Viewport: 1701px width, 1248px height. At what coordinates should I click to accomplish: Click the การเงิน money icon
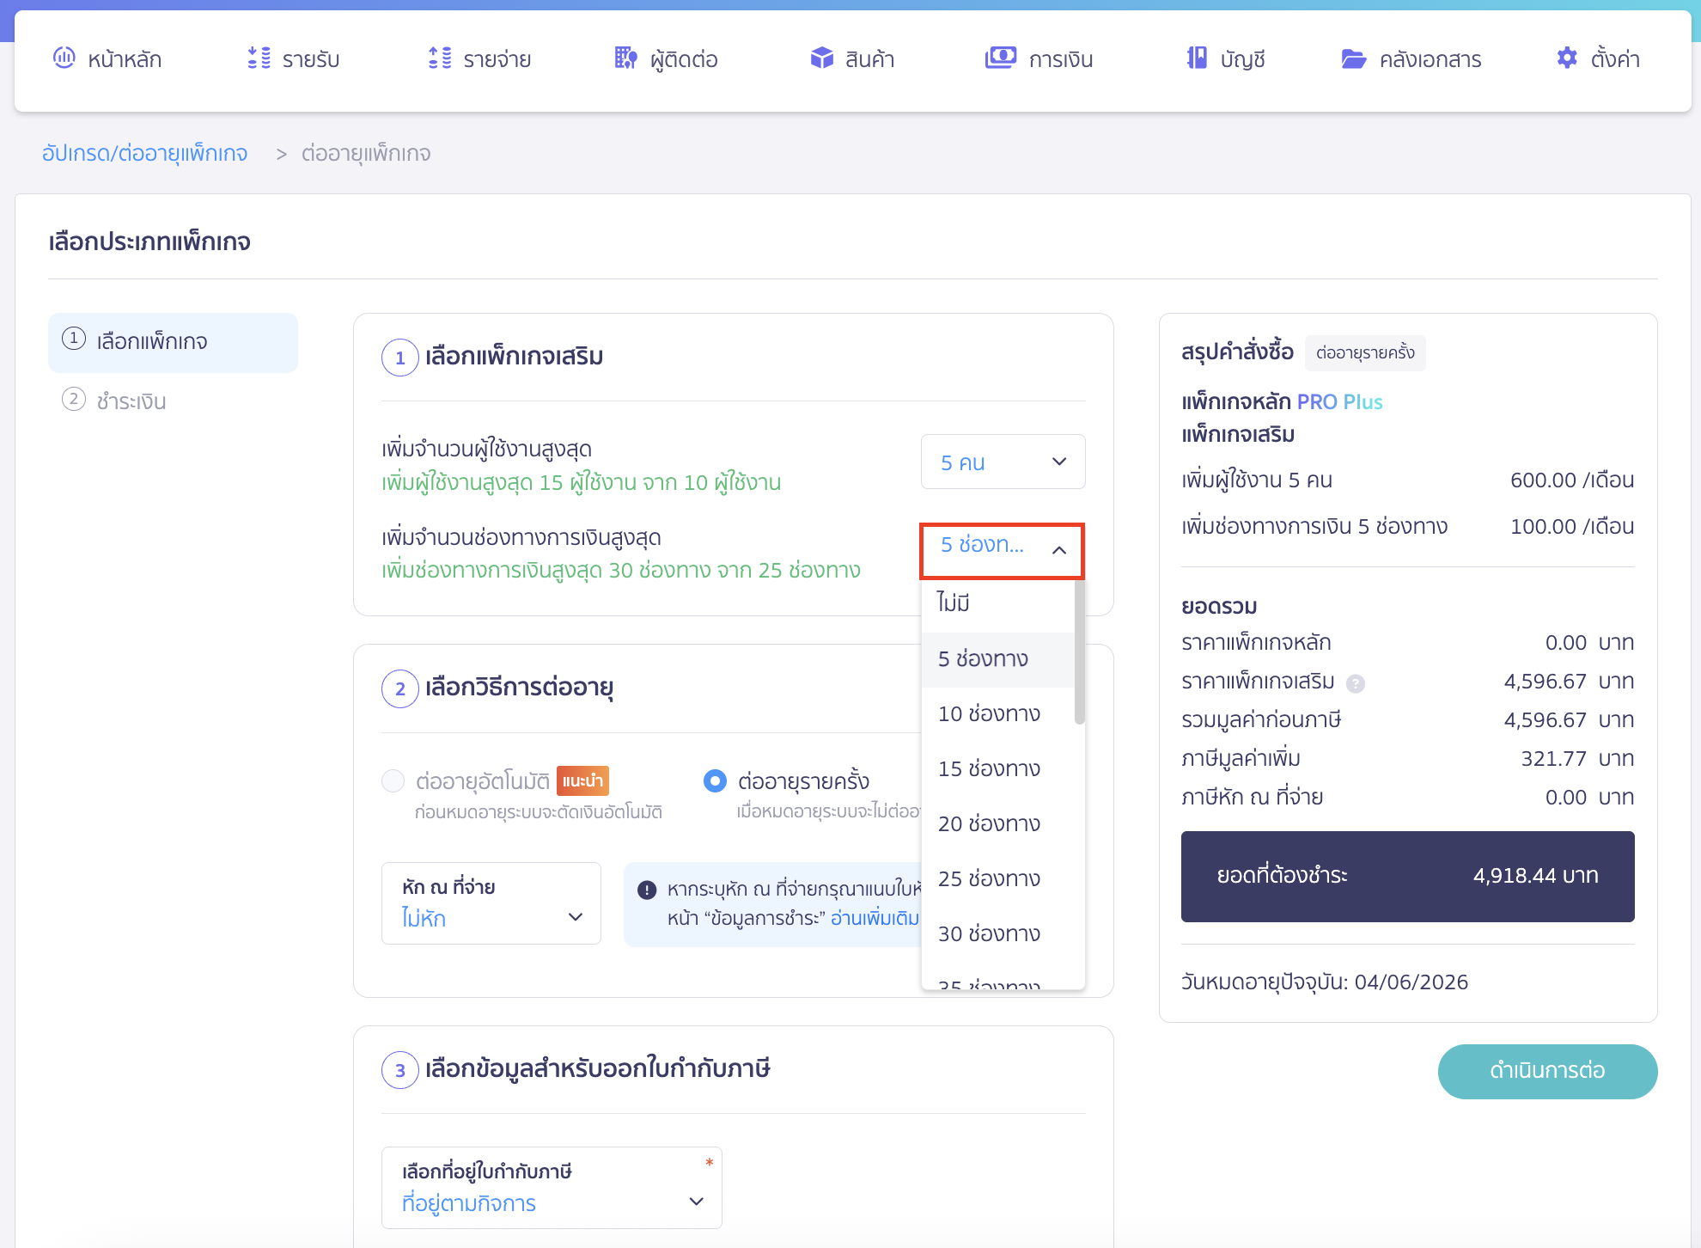(1000, 58)
